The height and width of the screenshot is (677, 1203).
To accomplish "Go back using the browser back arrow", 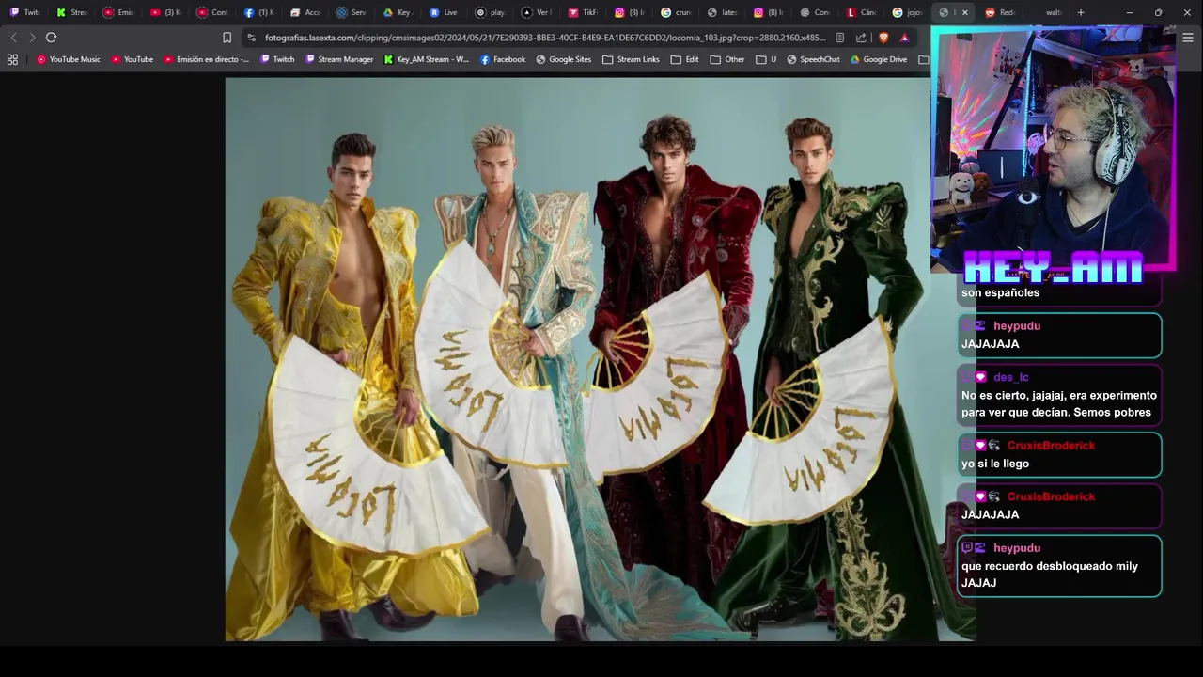I will click(13, 38).
